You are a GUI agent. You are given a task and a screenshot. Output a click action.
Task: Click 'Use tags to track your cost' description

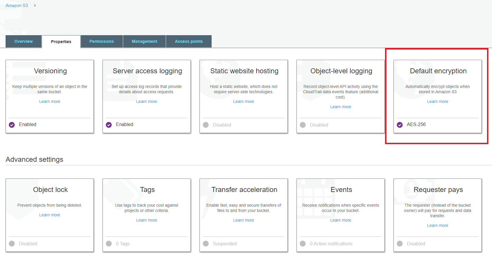pyautogui.click(x=147, y=208)
